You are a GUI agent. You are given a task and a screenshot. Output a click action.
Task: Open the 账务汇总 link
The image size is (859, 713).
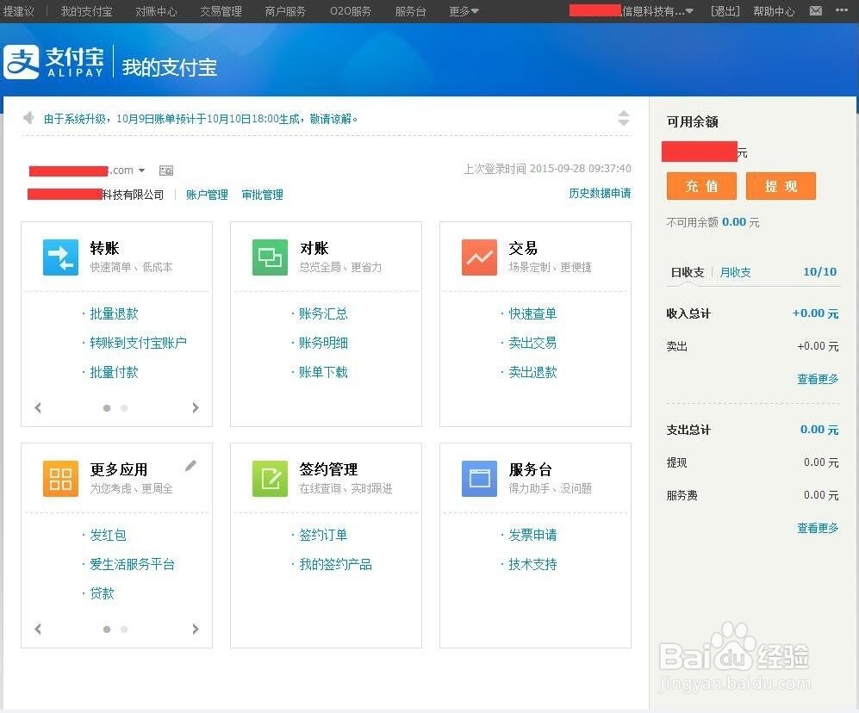click(x=323, y=313)
